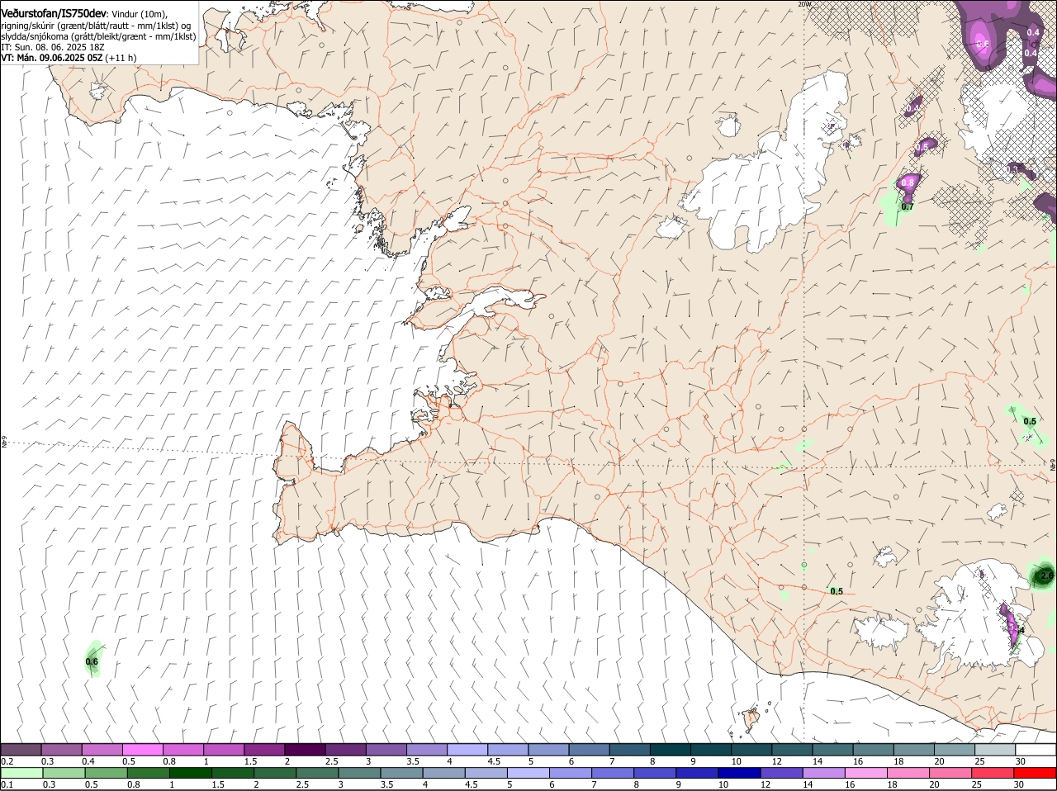Click the 0.6 rain value offshore southwest
The height and width of the screenshot is (791, 1057).
point(92,661)
